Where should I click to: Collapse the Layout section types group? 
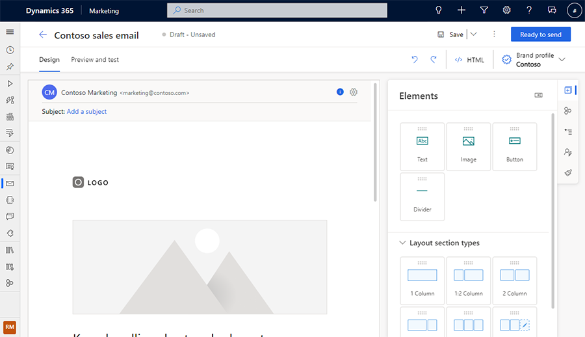[x=402, y=243]
